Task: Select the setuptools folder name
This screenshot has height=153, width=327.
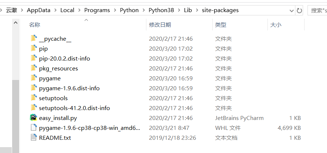Action: (x=53, y=98)
